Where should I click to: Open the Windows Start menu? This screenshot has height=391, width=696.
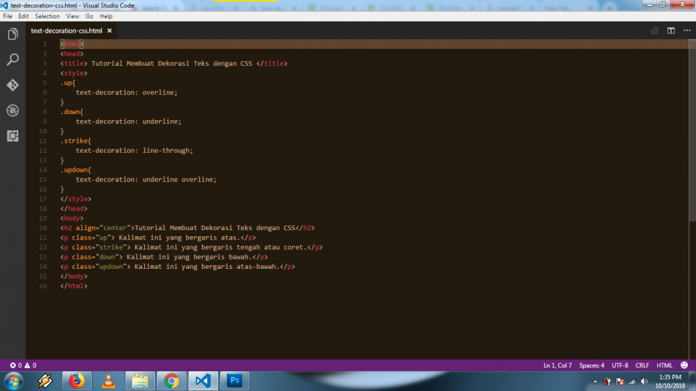[x=14, y=381]
